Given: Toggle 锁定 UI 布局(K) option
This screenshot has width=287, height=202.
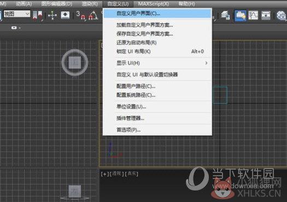Looking at the screenshot, I should click(157, 51).
